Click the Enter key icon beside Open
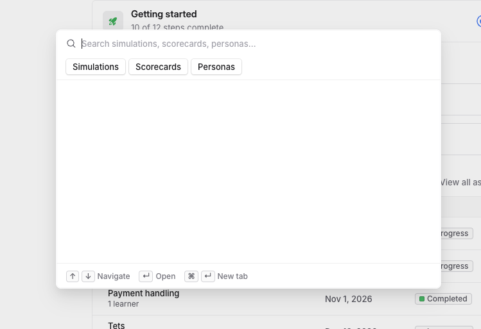Viewport: 481px width, 329px height. point(146,276)
